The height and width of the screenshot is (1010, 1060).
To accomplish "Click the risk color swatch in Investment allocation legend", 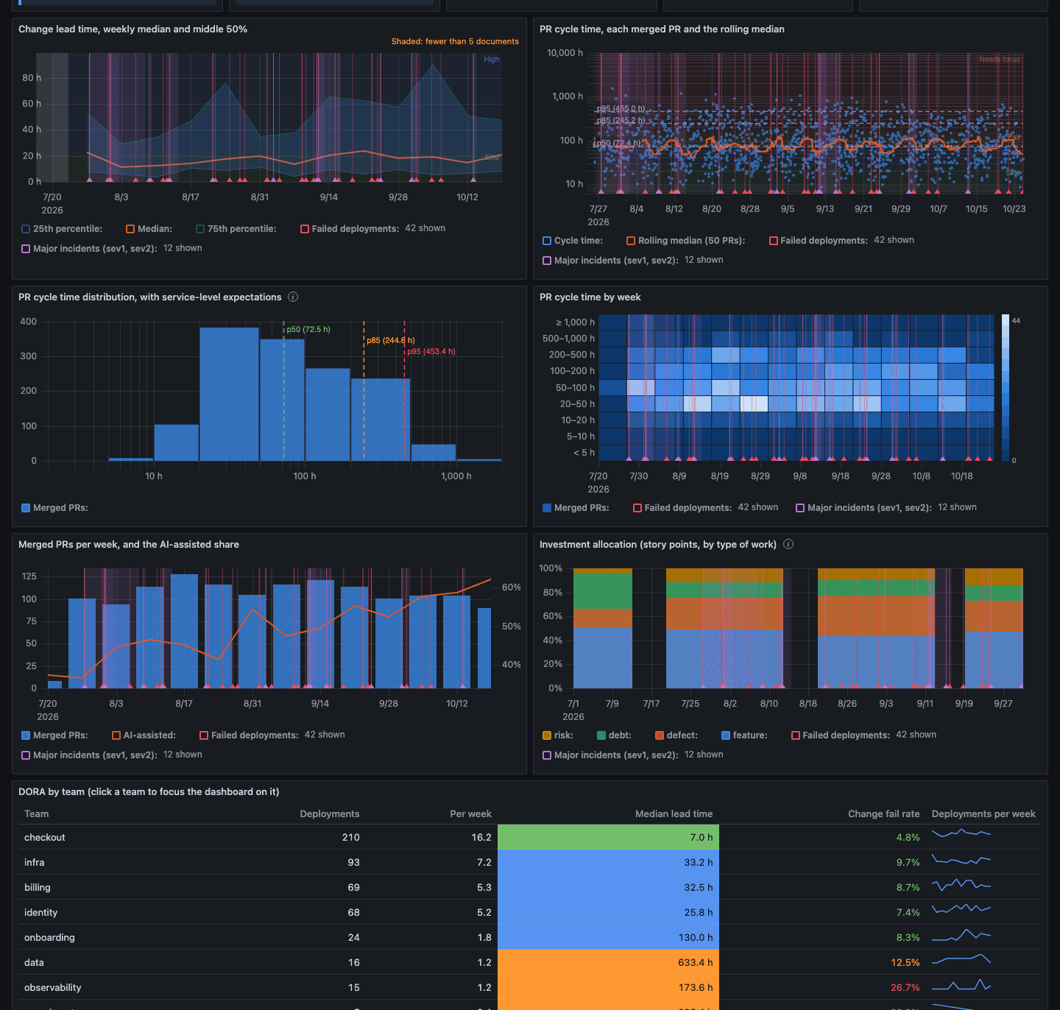I will pos(547,735).
